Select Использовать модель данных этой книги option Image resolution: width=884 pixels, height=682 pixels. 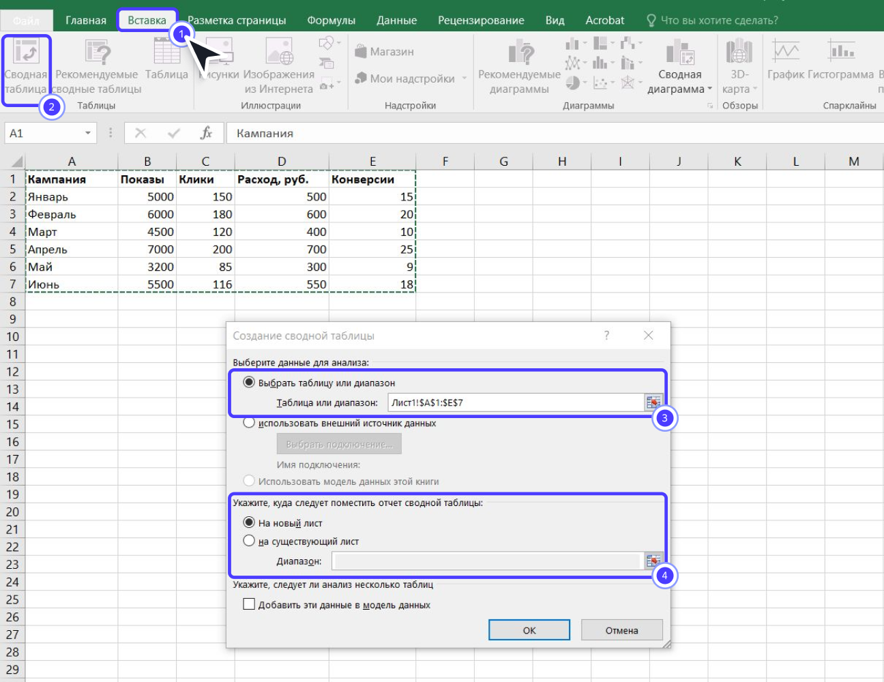click(341, 481)
